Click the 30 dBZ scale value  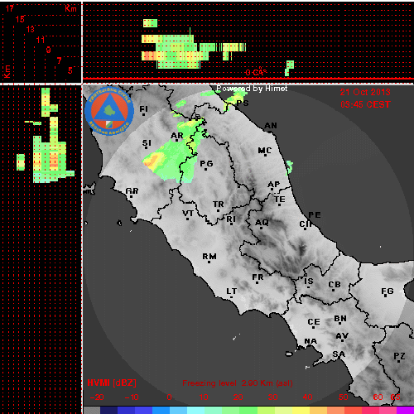click(272, 397)
